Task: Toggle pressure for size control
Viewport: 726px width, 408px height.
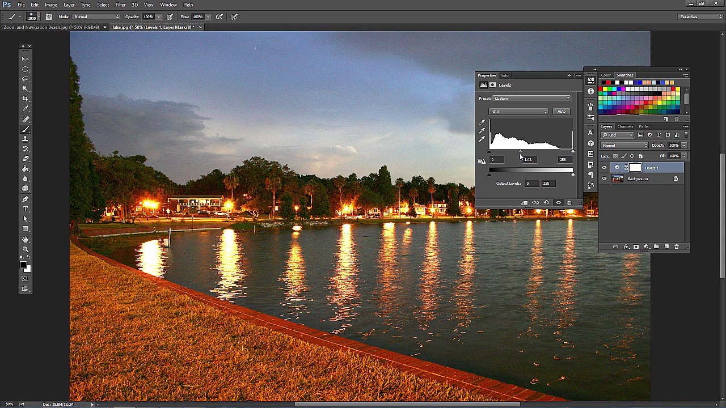Action: 234,16
